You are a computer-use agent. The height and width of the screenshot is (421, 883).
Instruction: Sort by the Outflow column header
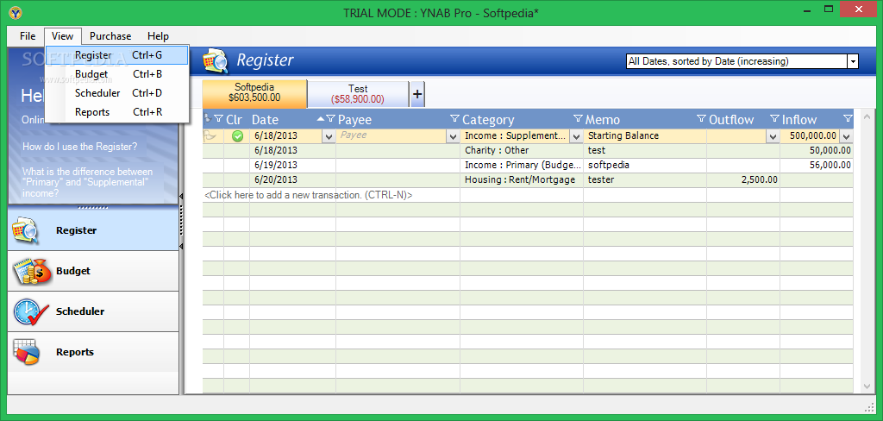tap(731, 119)
